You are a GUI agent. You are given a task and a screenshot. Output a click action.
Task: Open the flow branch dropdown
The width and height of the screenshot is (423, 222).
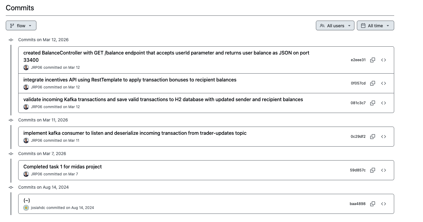(x=21, y=26)
